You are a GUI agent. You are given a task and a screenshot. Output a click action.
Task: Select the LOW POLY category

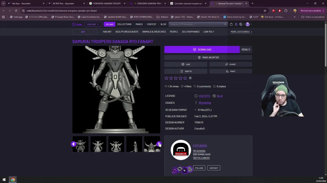[208, 32]
